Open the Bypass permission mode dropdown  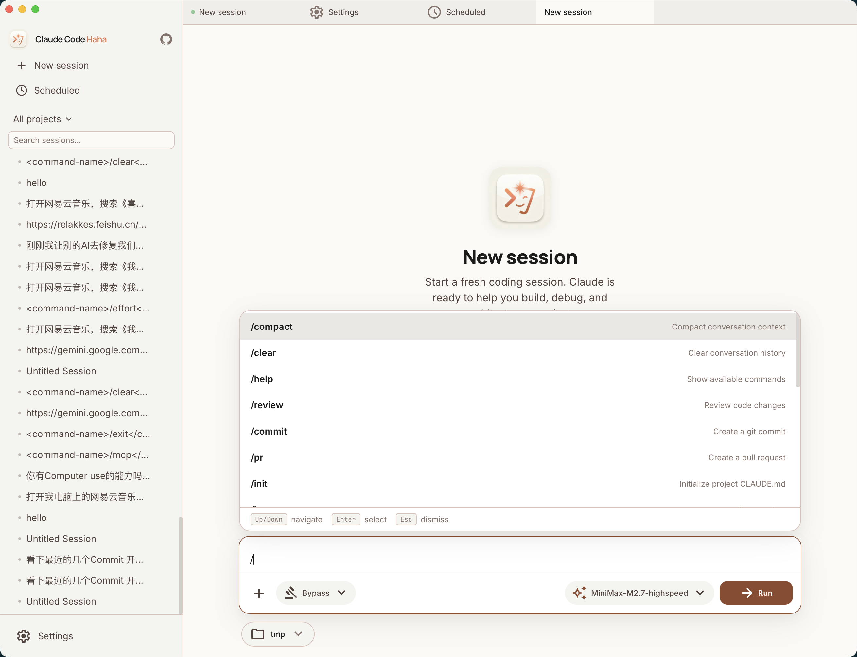[316, 593]
